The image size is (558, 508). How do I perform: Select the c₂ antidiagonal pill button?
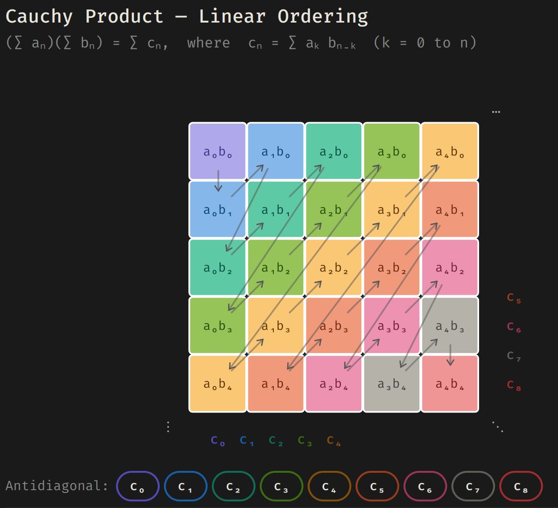coord(233,487)
